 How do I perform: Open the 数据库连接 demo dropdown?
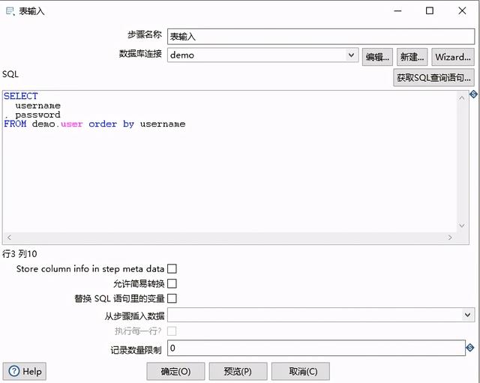pos(351,55)
